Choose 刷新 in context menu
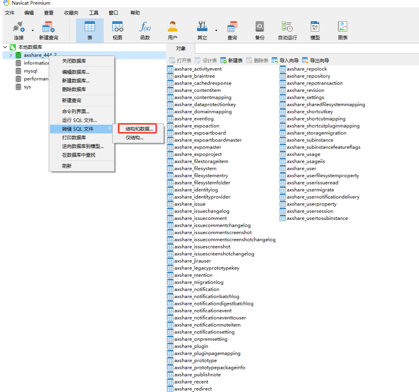 point(82,166)
